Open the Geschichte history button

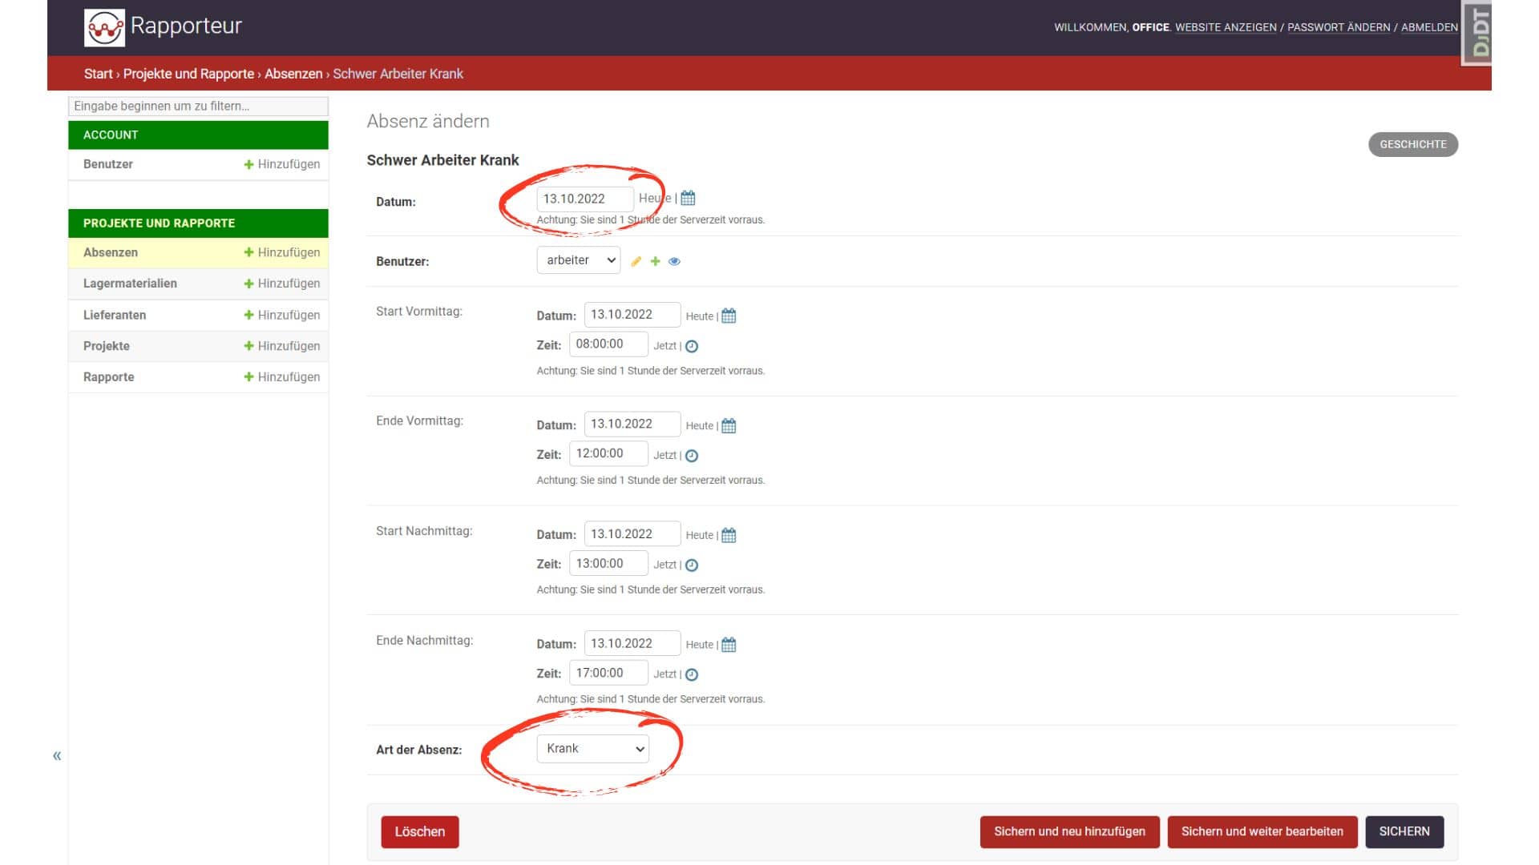click(1412, 144)
